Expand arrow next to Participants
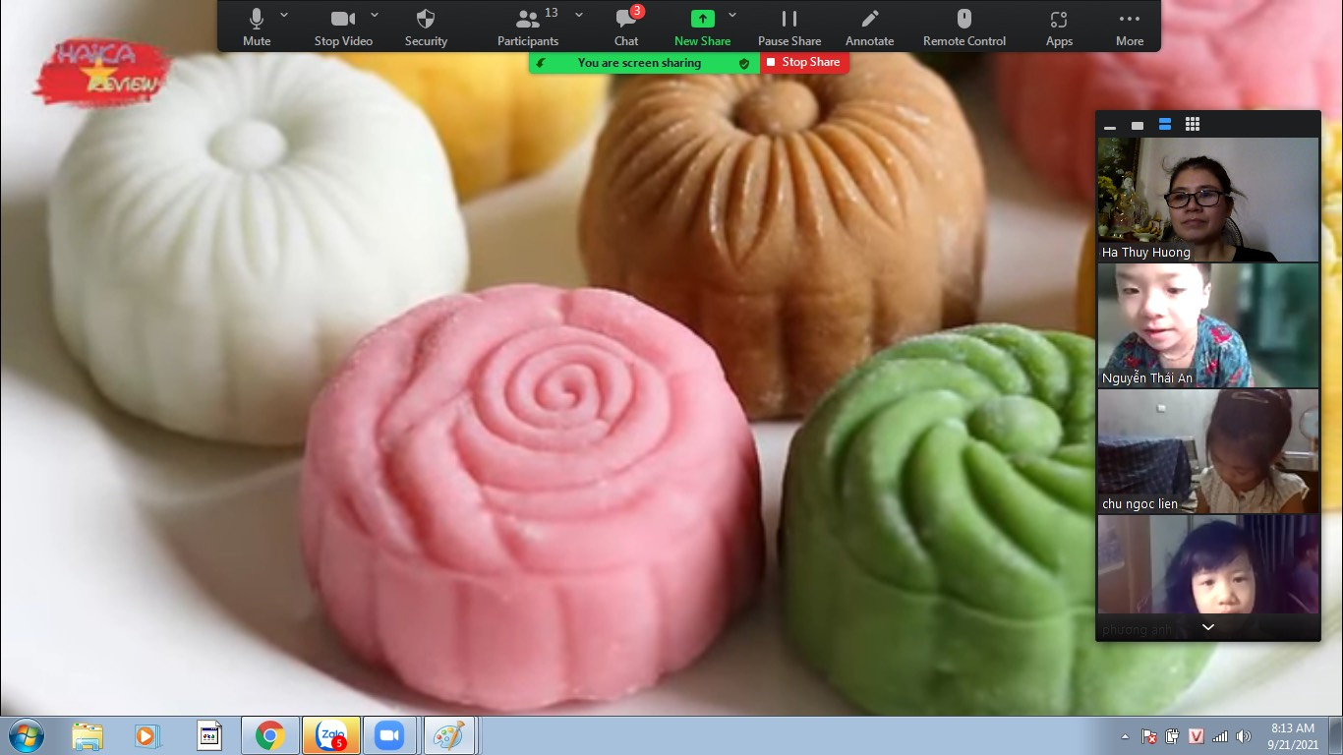This screenshot has height=755, width=1343. (579, 15)
